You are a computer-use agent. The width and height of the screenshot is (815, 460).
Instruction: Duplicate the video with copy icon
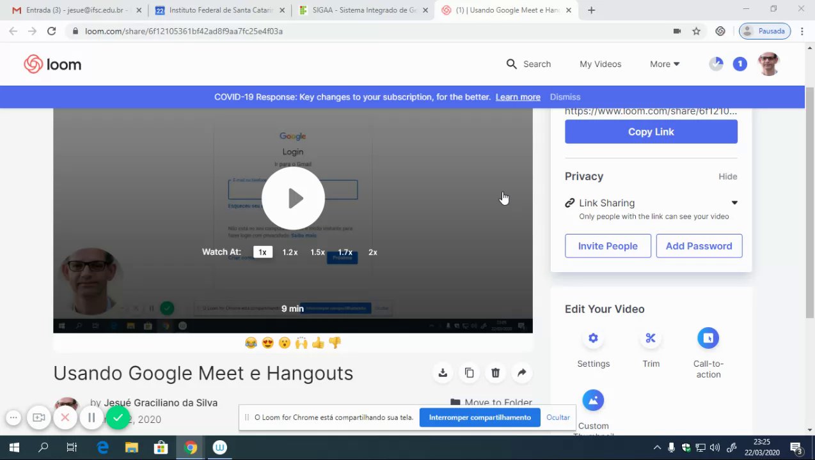[x=469, y=372]
